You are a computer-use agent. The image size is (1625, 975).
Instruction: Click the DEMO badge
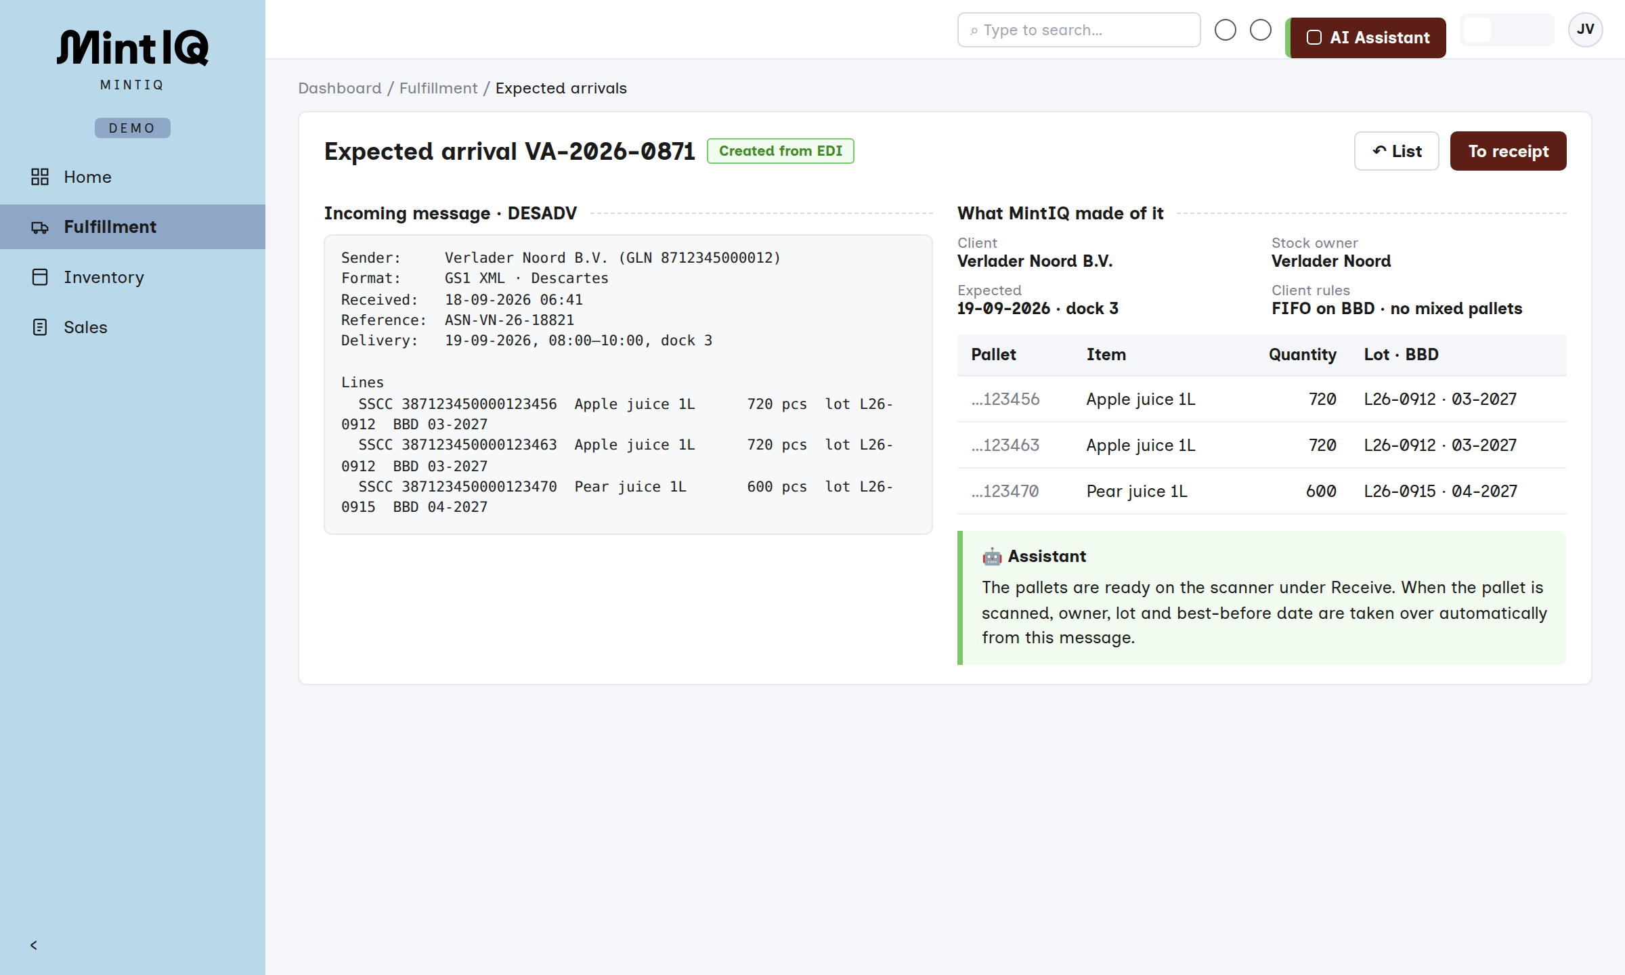(132, 128)
